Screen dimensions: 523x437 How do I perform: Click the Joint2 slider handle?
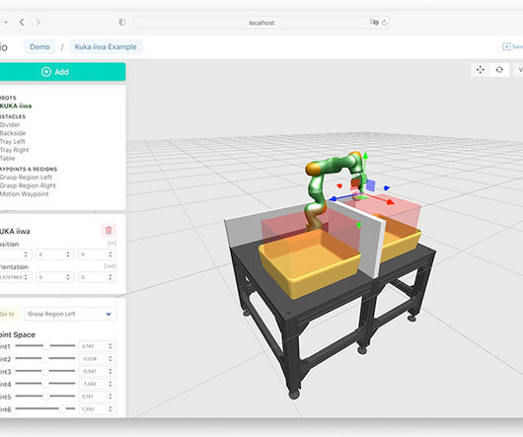45,359
